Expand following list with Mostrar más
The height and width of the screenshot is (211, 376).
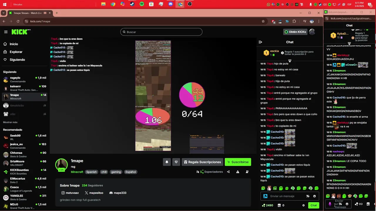10,122
